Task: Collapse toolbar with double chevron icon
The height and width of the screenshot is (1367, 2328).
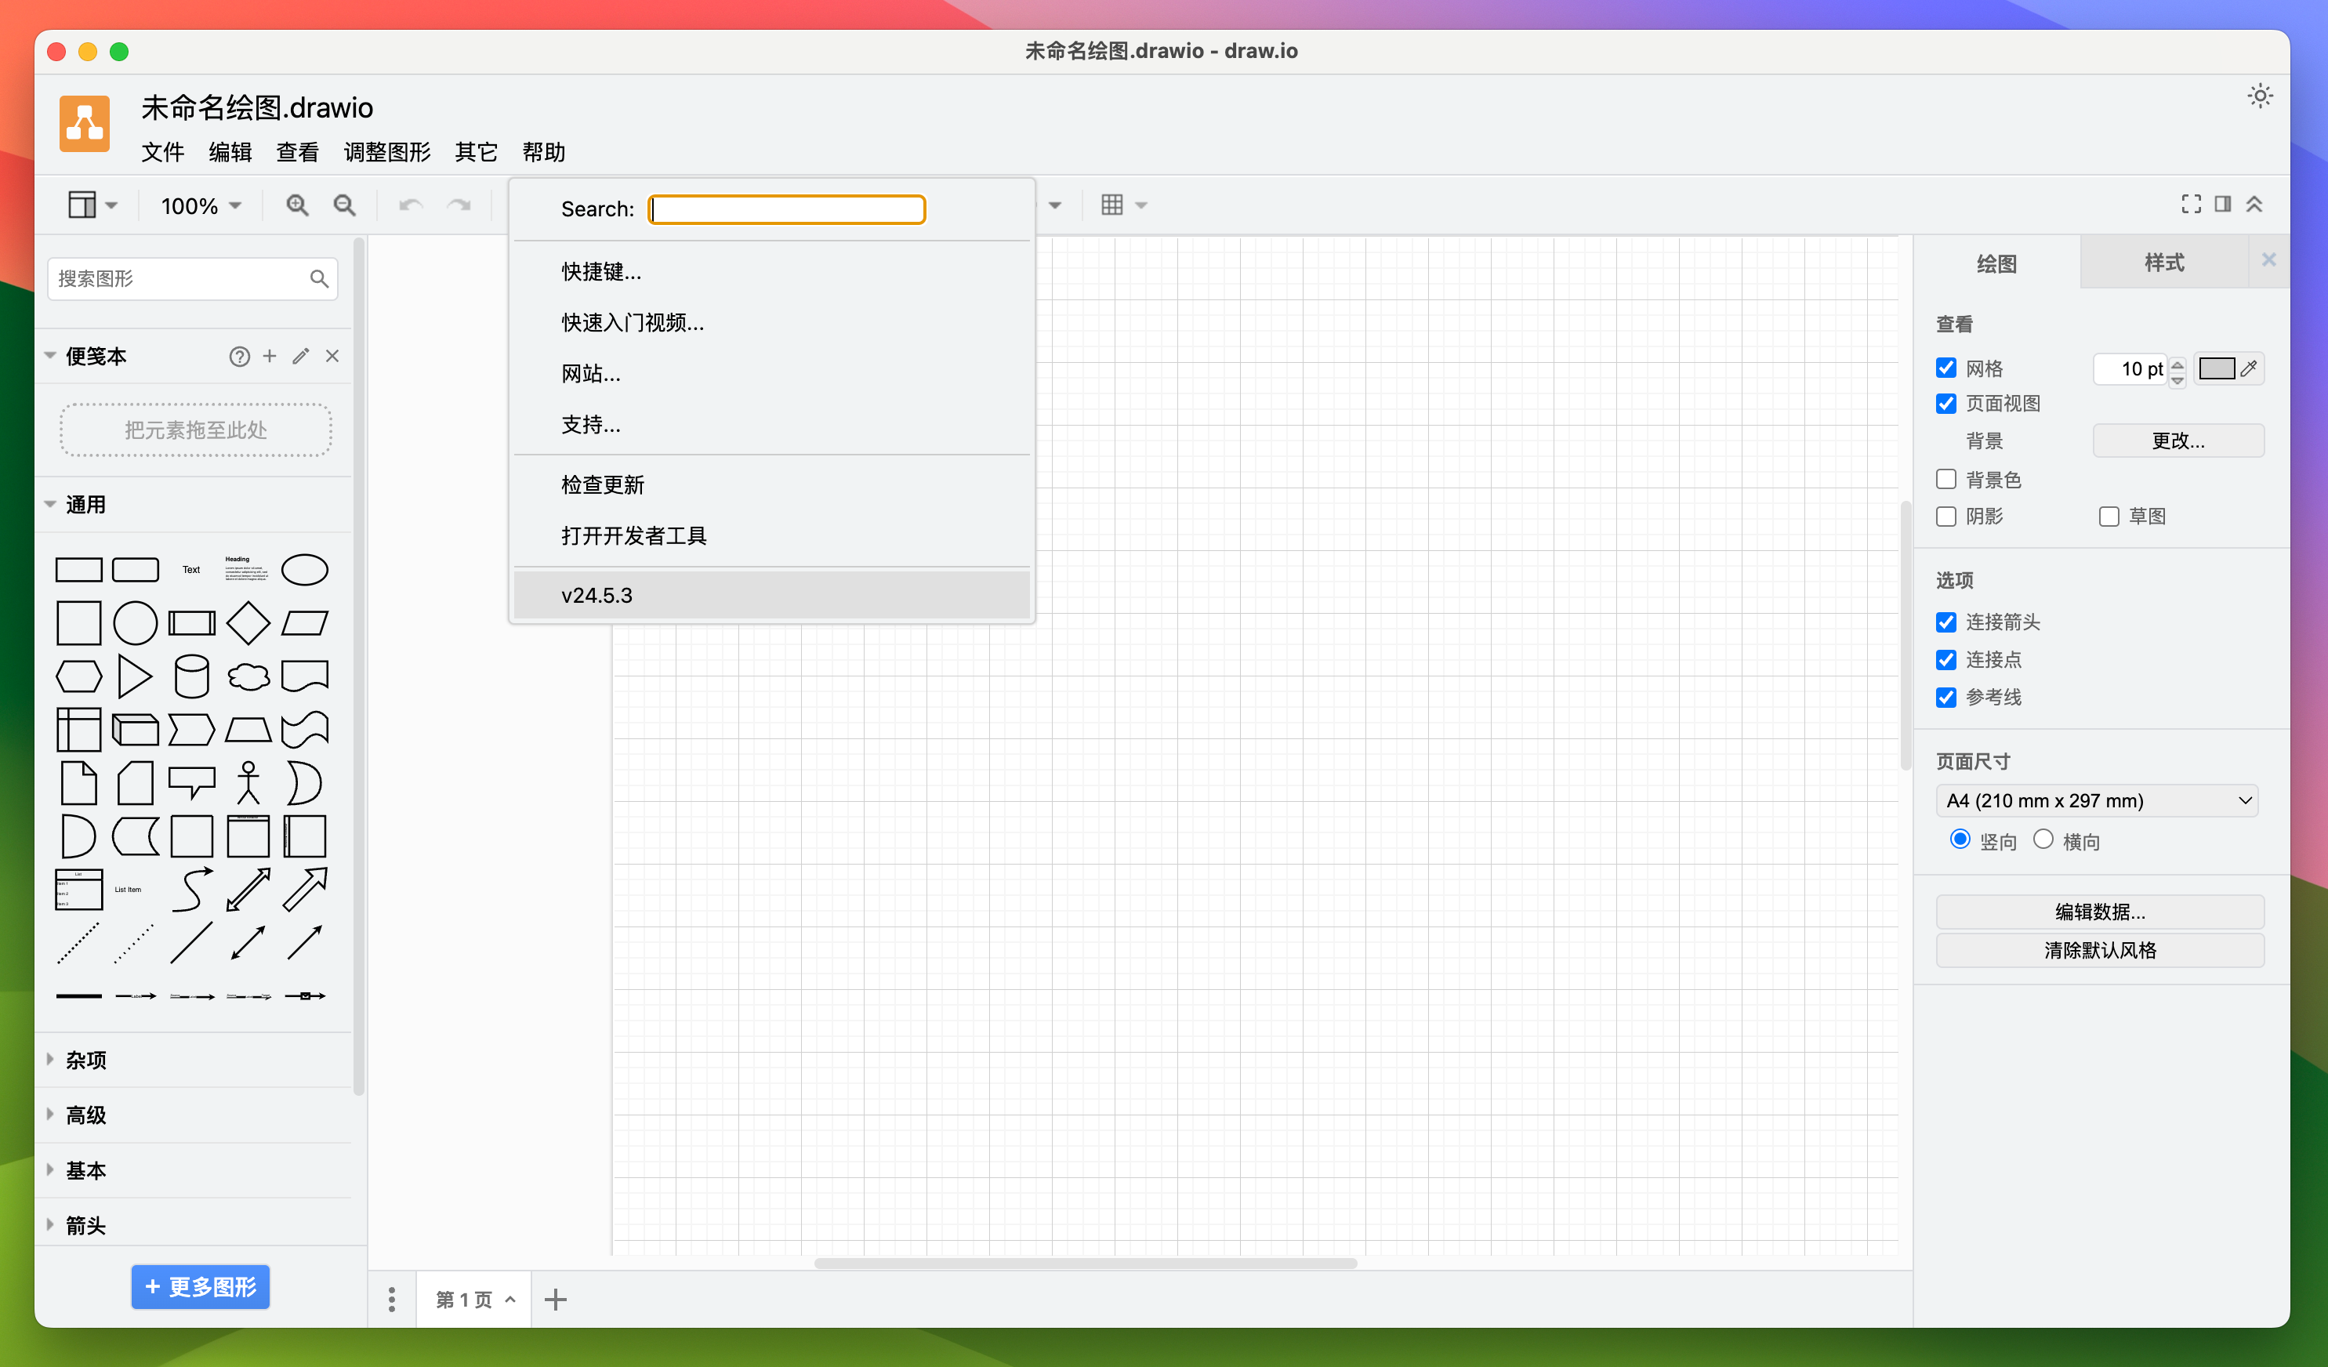Action: (x=2254, y=204)
